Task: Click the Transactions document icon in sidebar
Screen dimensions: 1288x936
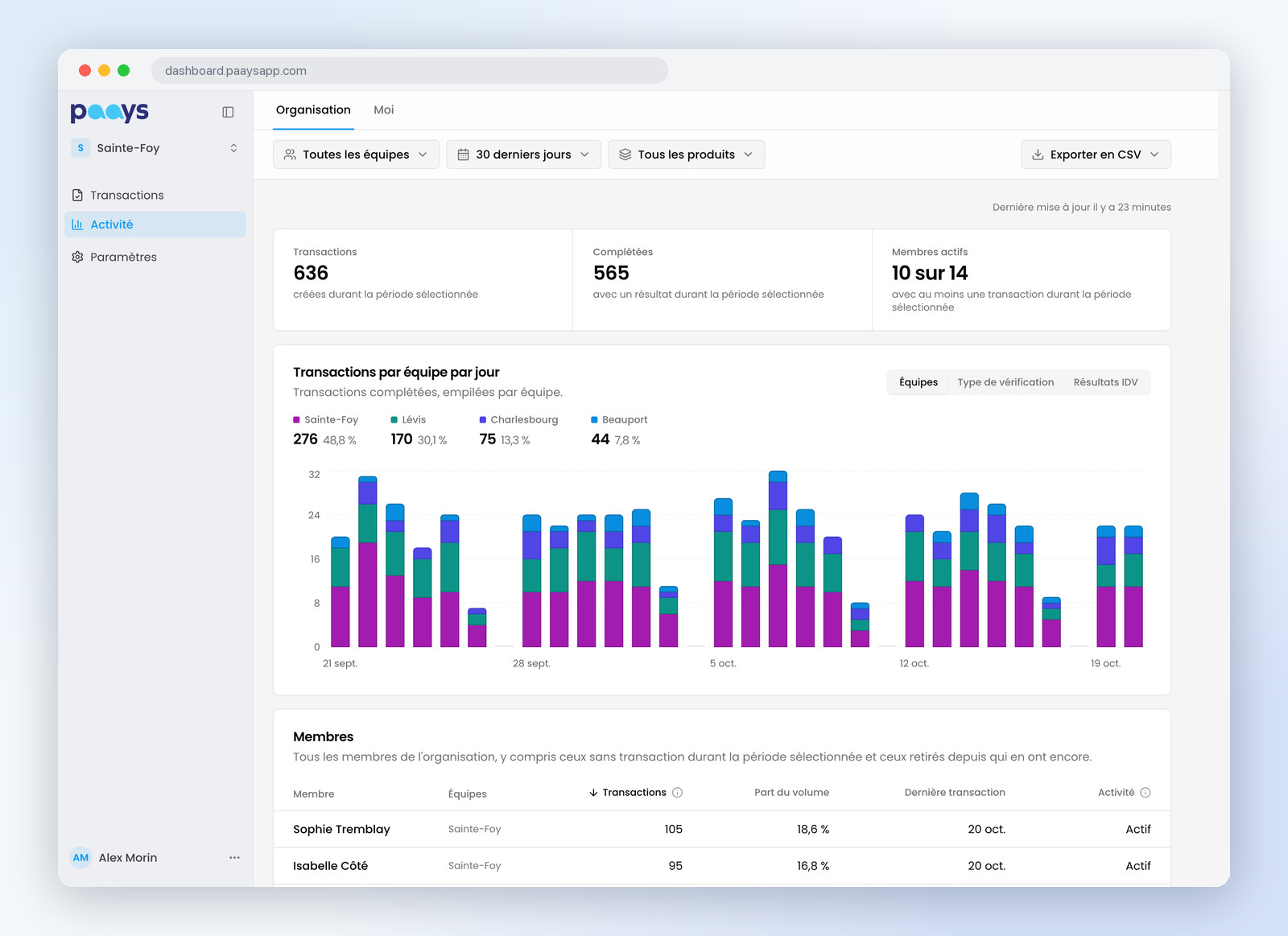Action: coord(77,195)
